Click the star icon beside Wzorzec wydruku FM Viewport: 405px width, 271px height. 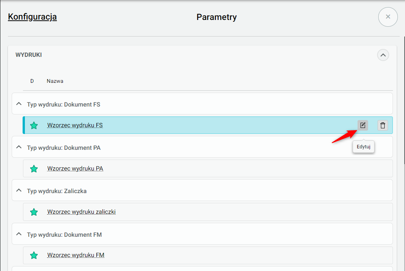34,255
